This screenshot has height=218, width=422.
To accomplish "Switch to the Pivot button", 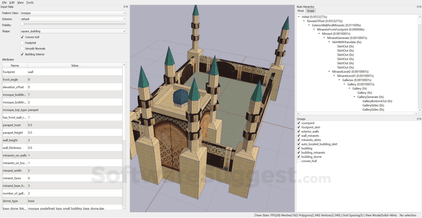I will click(x=301, y=11).
